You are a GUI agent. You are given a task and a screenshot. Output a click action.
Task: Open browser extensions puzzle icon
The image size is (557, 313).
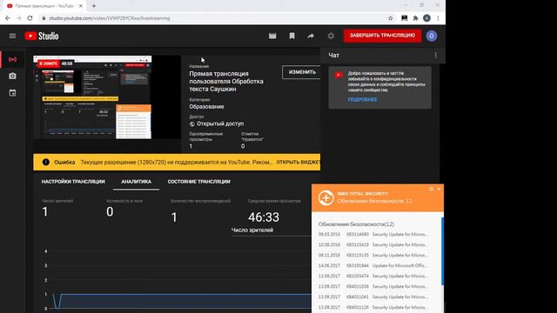(415, 18)
